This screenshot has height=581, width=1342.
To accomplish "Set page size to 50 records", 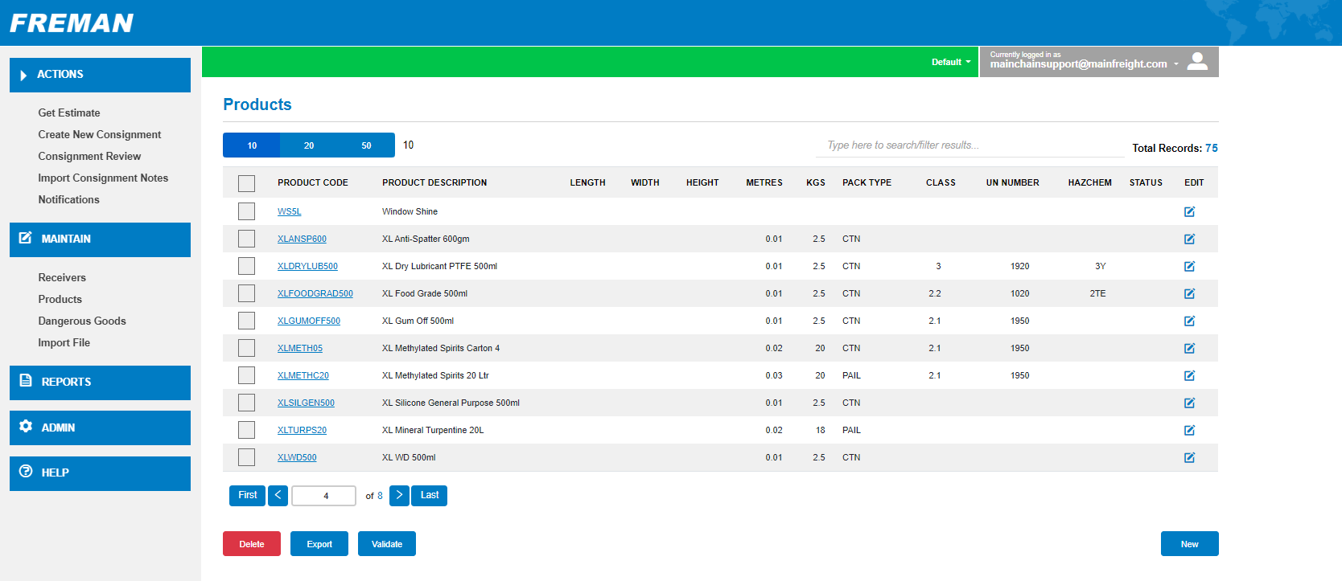I will (366, 145).
